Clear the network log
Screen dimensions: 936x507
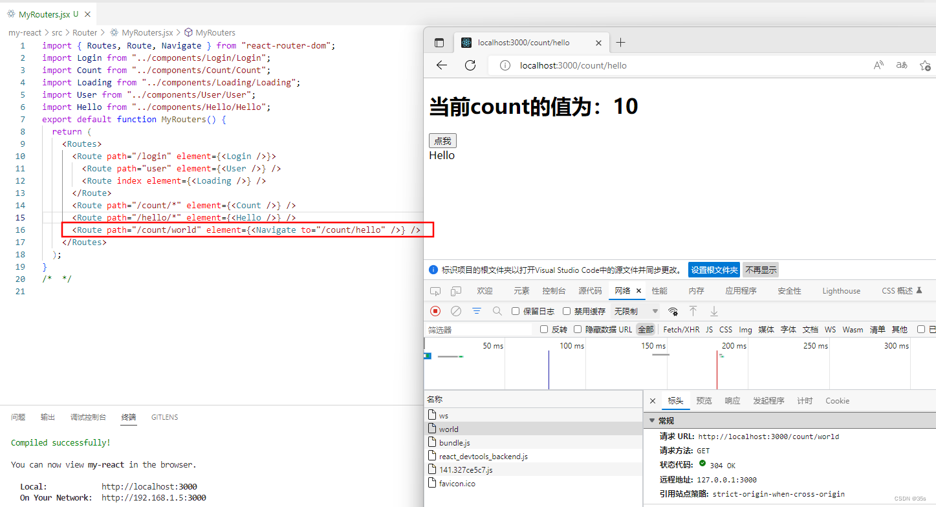click(456, 311)
